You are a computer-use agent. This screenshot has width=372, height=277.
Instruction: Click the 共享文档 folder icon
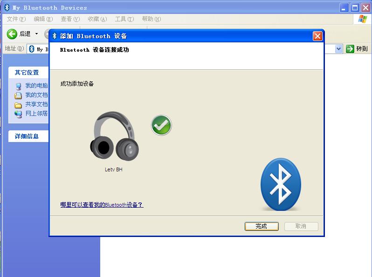[x=18, y=105]
